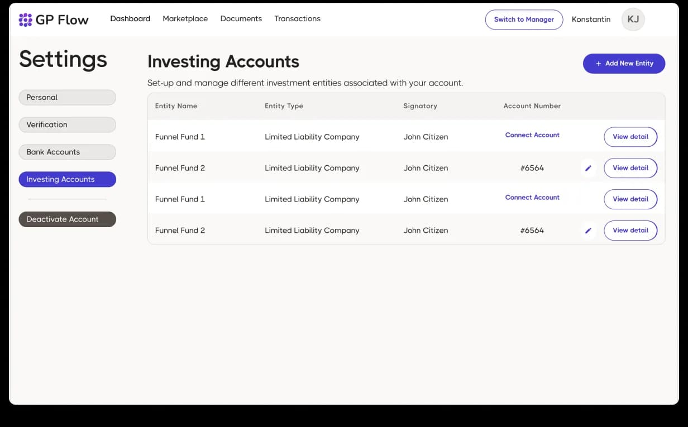The image size is (688, 427).
Task: Click View detail in the last table row
Action: pyautogui.click(x=630, y=231)
